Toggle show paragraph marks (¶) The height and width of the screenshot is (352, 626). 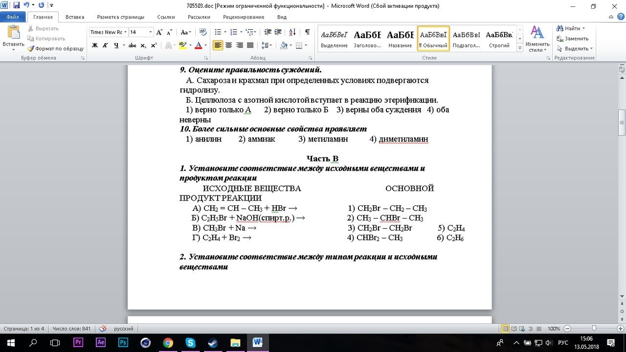(307, 32)
